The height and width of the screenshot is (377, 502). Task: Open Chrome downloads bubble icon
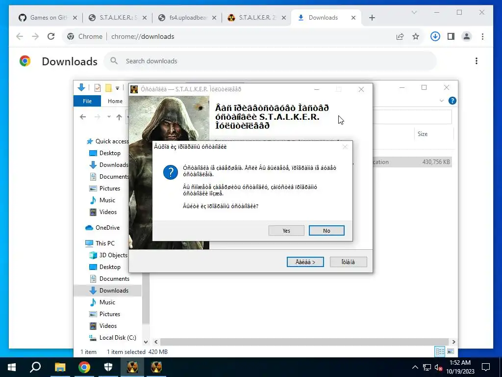pyautogui.click(x=435, y=36)
